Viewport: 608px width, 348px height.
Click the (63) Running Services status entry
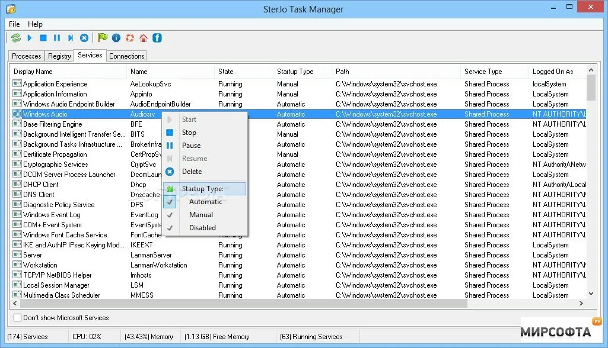click(311, 337)
